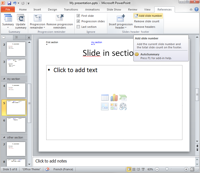Open the PowerPoint Help question mark icon
The image size is (200, 173).
click(196, 9)
